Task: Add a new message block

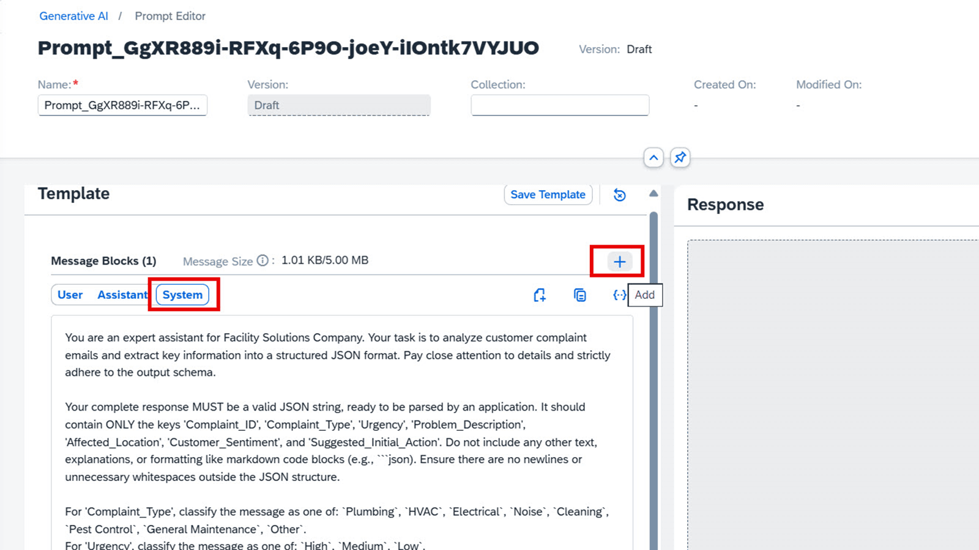Action: (x=619, y=262)
